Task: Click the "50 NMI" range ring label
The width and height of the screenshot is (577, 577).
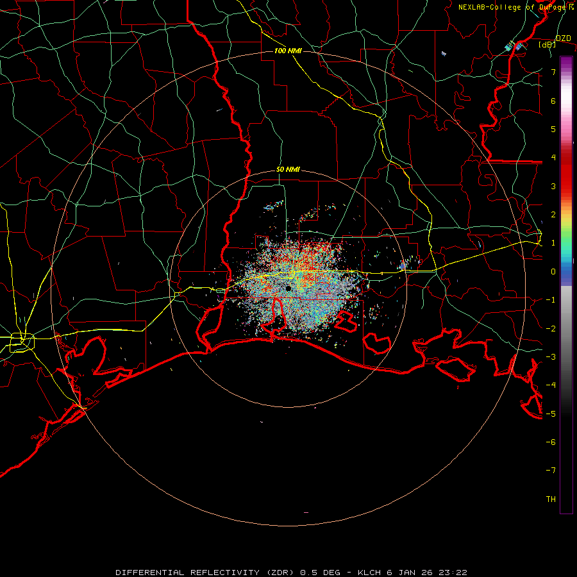Action: [288, 170]
